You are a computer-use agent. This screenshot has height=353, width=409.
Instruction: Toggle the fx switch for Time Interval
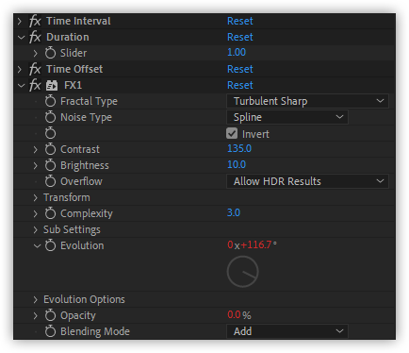(x=35, y=21)
